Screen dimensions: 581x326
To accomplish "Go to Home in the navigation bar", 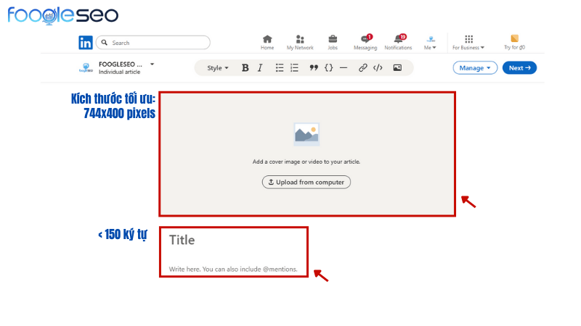I will click(x=267, y=42).
